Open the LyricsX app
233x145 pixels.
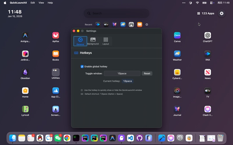[25, 109]
